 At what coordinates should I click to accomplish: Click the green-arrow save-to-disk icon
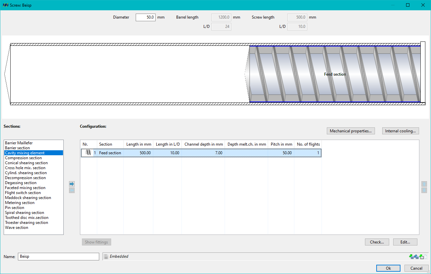tap(411, 256)
